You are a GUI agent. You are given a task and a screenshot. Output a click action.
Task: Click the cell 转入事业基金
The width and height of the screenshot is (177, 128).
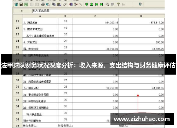pyautogui.click(x=40, y=113)
